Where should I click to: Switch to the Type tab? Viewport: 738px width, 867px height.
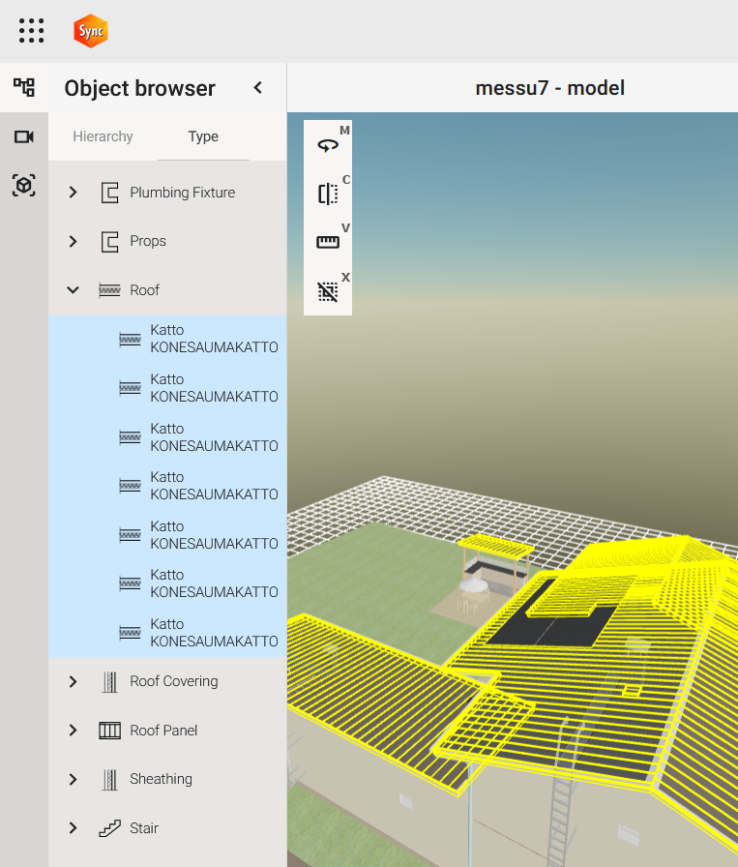tap(203, 136)
